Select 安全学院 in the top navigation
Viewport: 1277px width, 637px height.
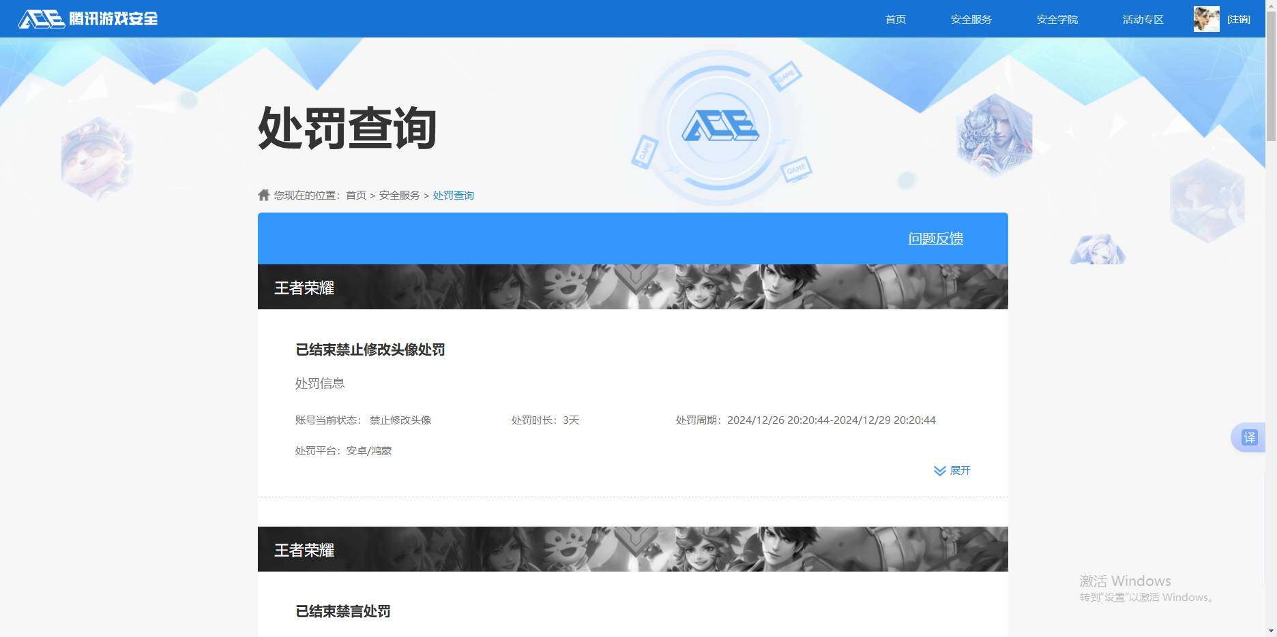point(1057,19)
